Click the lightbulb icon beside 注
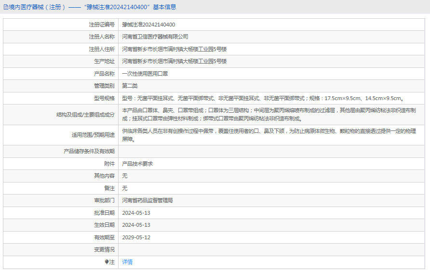 click(x=107, y=262)
